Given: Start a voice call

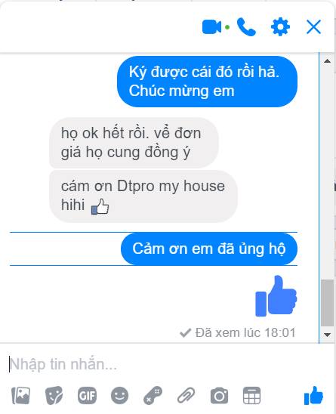Looking at the screenshot, I should pyautogui.click(x=246, y=26).
